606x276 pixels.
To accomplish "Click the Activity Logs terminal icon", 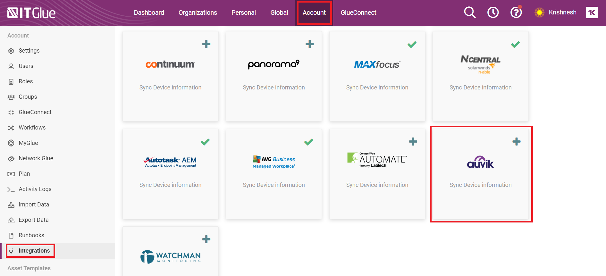I will tap(11, 189).
